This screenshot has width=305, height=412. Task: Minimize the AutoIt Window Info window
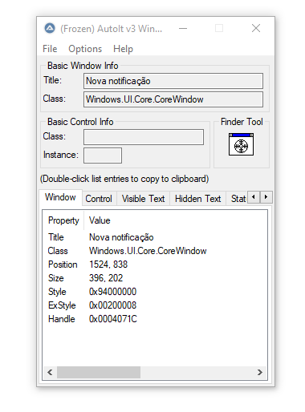click(183, 28)
